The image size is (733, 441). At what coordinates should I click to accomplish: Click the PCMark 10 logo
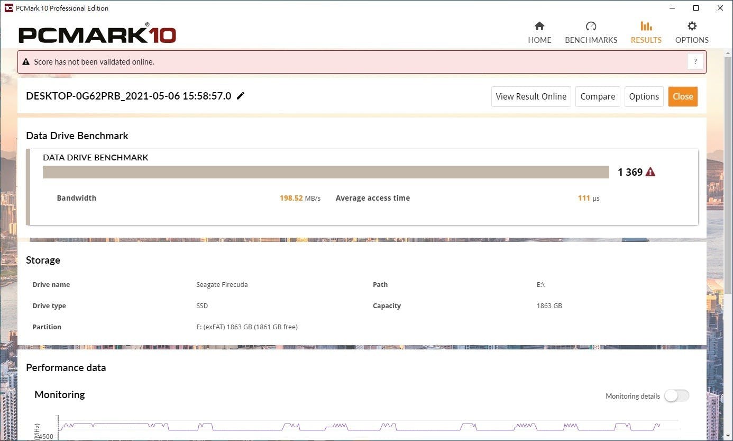click(x=97, y=34)
